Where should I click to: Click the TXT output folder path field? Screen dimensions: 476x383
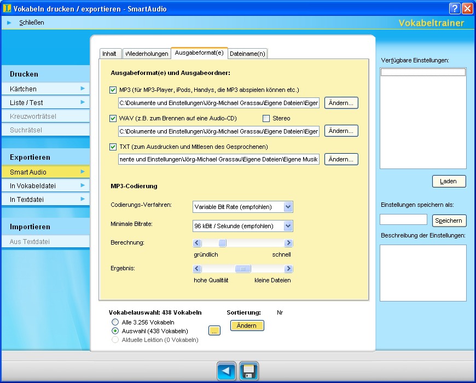click(219, 159)
